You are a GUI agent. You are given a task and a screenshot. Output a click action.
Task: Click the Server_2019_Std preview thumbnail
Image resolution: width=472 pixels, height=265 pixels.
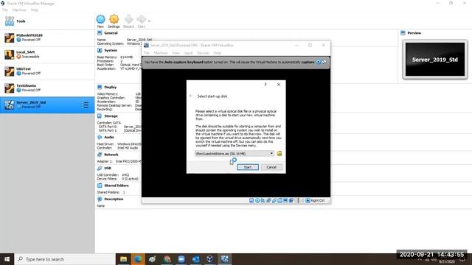coord(435,60)
